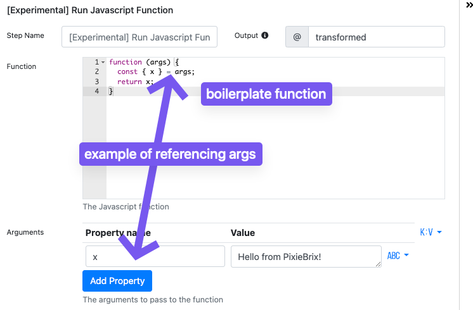
Task: Click the Step Name input field
Action: click(x=139, y=37)
